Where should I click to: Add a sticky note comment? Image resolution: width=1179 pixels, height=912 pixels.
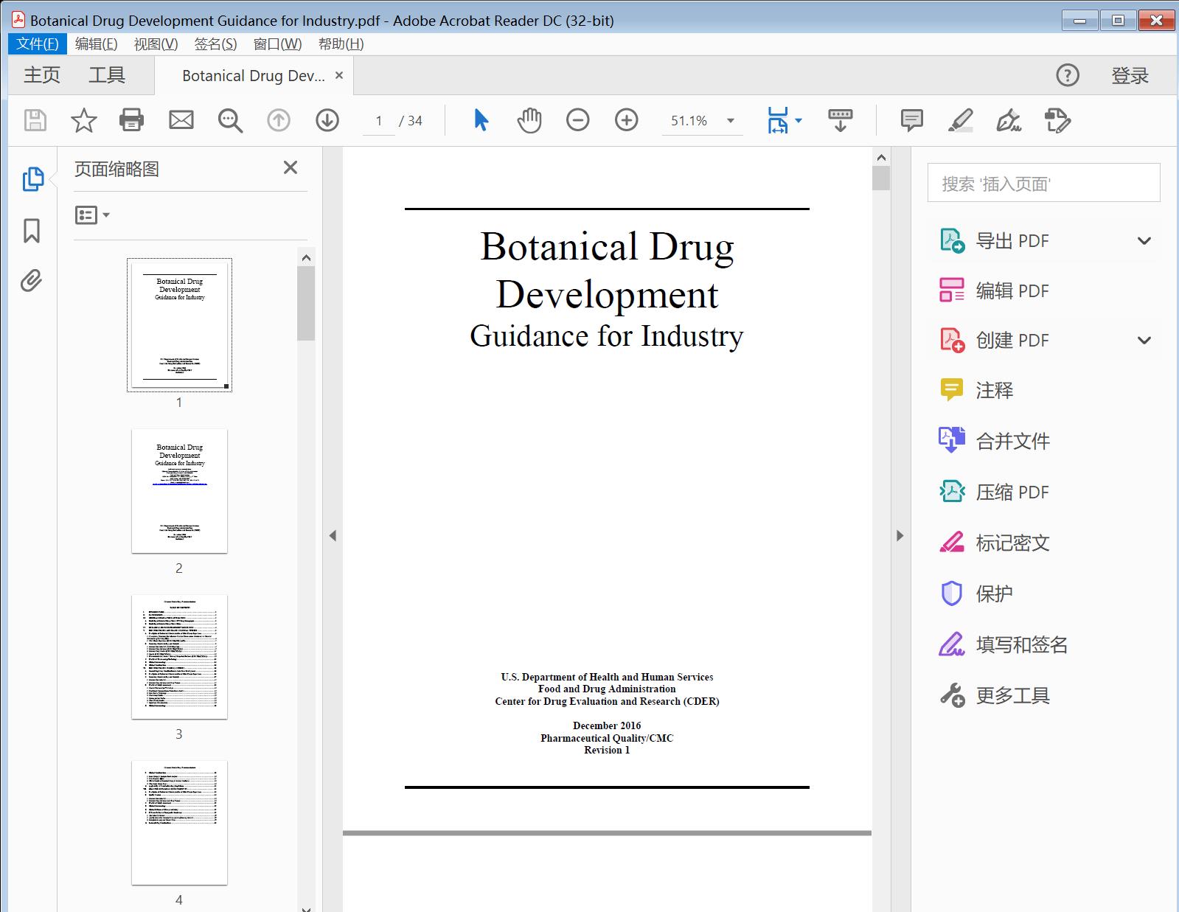[x=911, y=120]
